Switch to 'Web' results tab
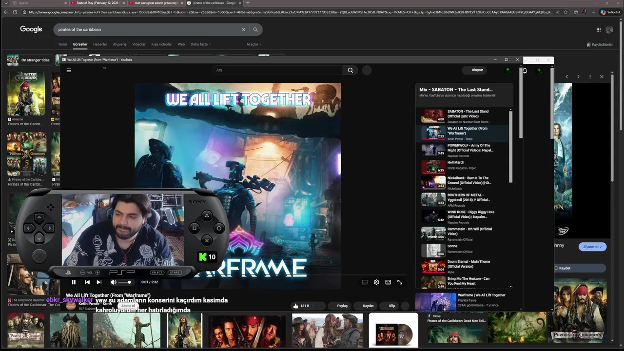The height and width of the screenshot is (351, 624). pyautogui.click(x=181, y=44)
